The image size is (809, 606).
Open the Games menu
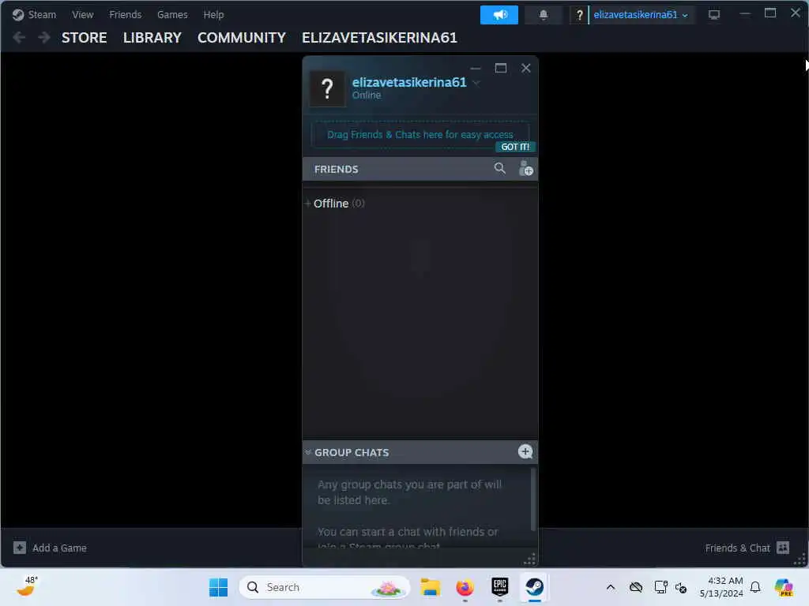coord(172,14)
